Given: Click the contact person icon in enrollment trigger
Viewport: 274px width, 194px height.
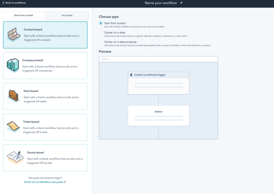Looking at the screenshot, I should [x=131, y=75].
